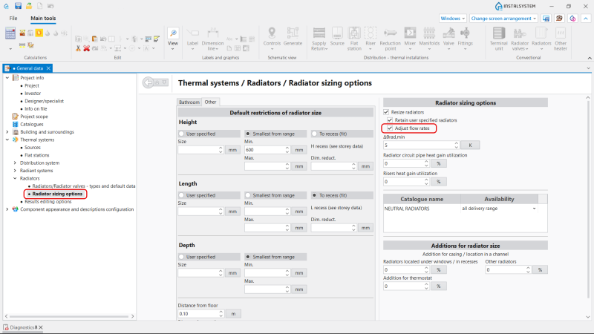Expand Building and surroundings node
The height and width of the screenshot is (334, 594).
coord(7,132)
